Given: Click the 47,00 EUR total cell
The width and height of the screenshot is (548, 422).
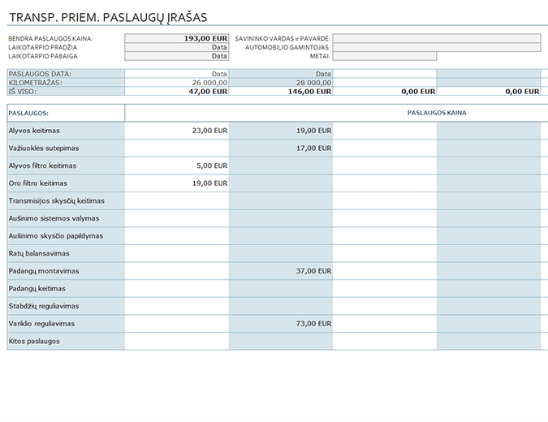Looking at the screenshot, I should click(x=176, y=91).
